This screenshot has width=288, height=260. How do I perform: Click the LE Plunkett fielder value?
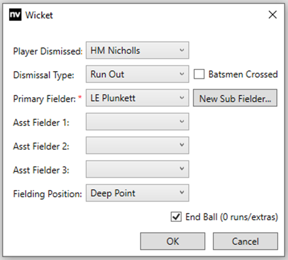coord(113,98)
